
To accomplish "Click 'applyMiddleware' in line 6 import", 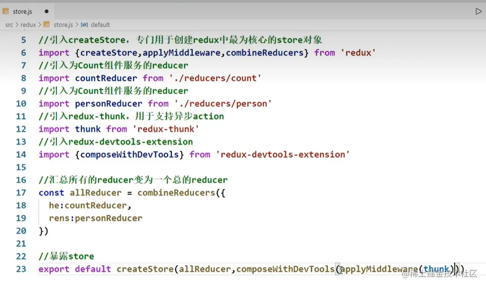I will pos(181,53).
